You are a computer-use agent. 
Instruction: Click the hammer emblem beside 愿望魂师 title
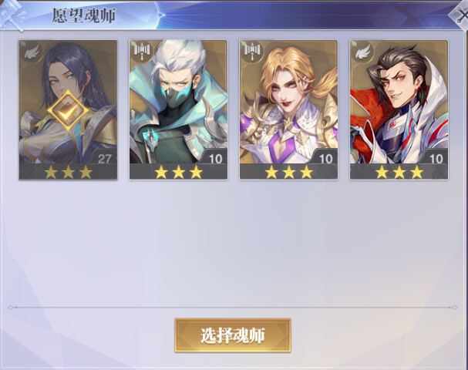12,15
